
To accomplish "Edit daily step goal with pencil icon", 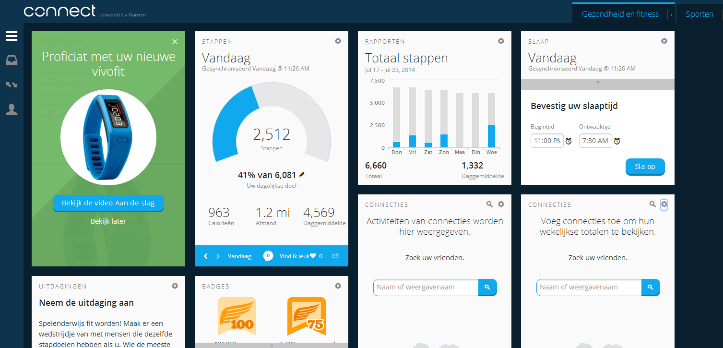I will [302, 175].
